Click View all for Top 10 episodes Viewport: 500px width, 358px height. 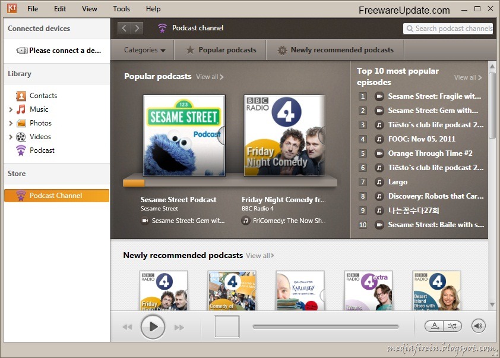click(468, 77)
